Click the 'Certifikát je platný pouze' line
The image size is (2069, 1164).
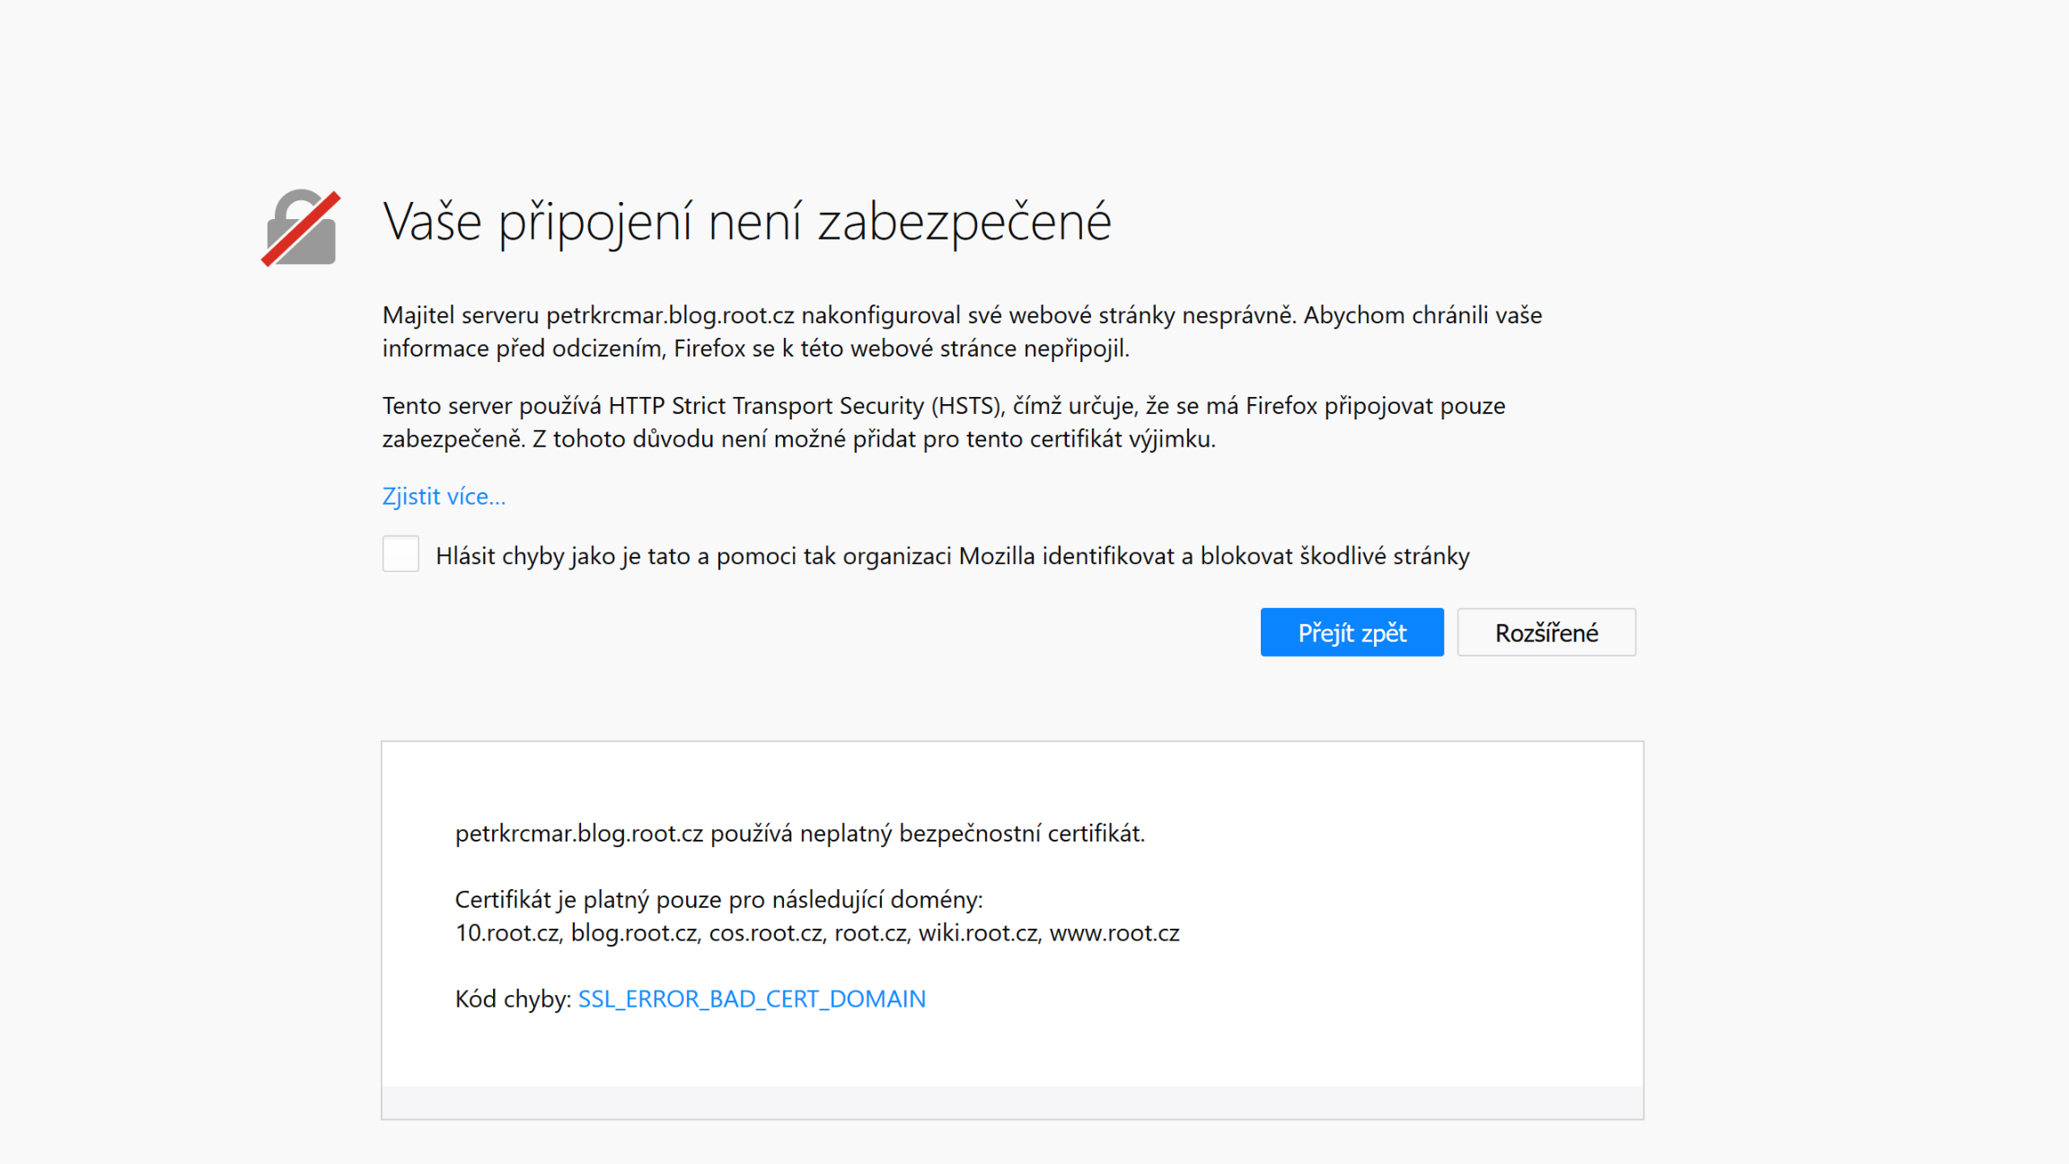pyautogui.click(x=718, y=899)
